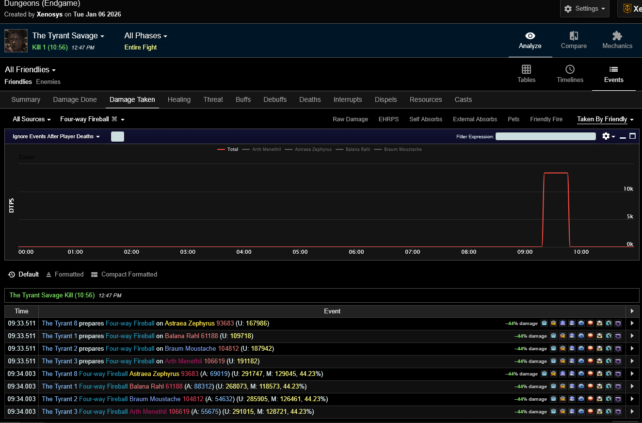Open the Casts tab
Screen dimensions: 642x423
463,99
